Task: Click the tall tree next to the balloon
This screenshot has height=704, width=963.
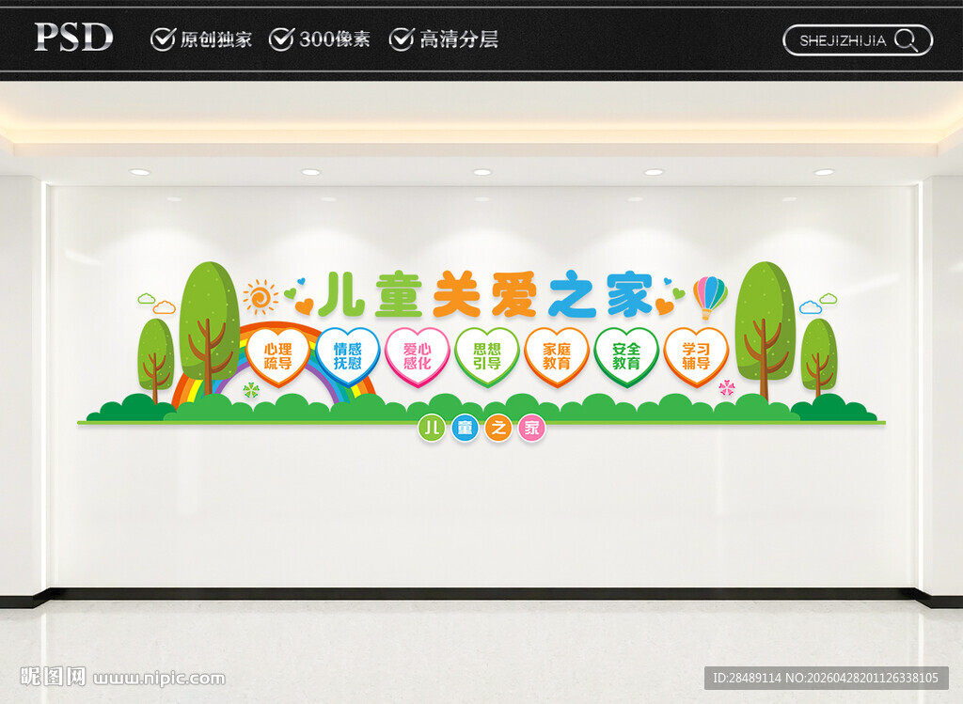Action: point(765,330)
